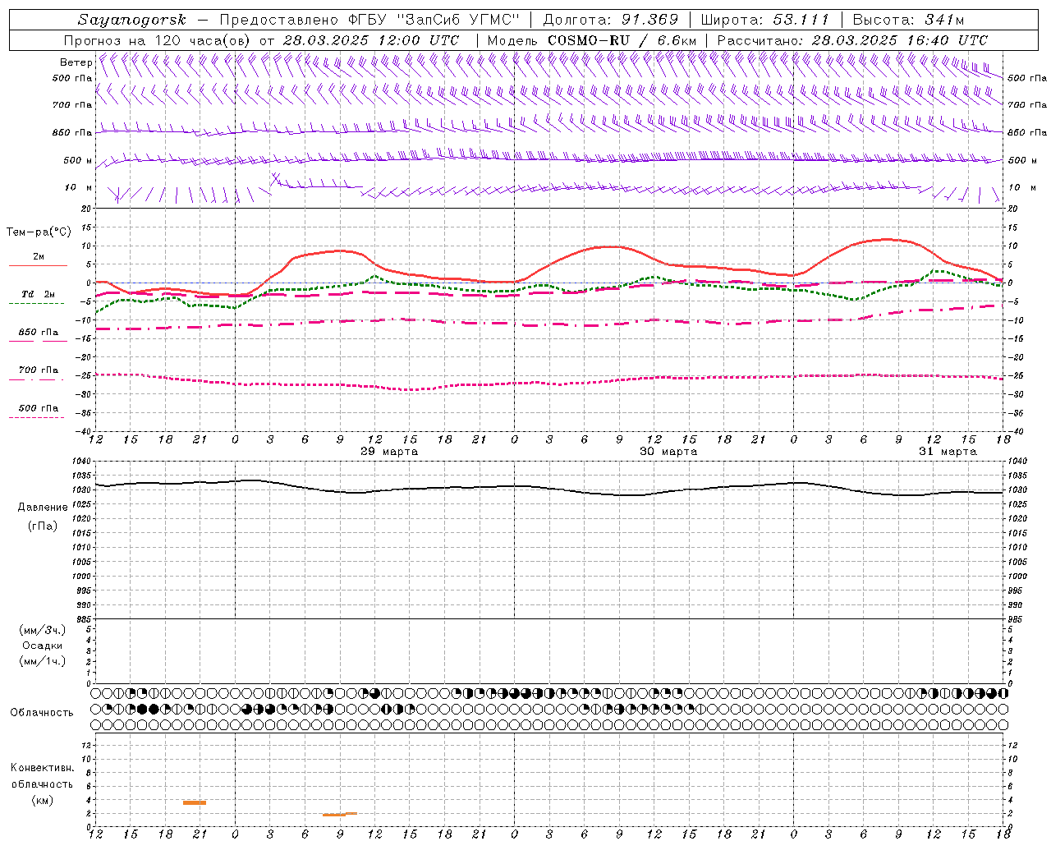Viewport: 1051px width, 841px height.
Task: Click the Давление pressure axis label
Action: tap(42, 508)
